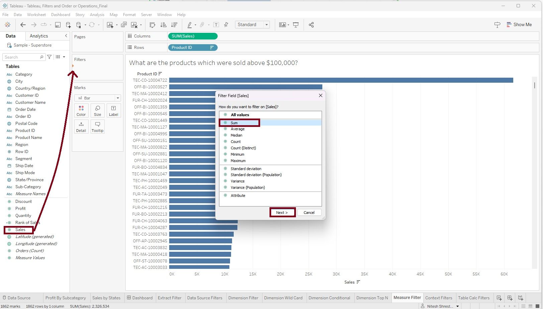Add a new worksheet tab icon

tap(499, 298)
